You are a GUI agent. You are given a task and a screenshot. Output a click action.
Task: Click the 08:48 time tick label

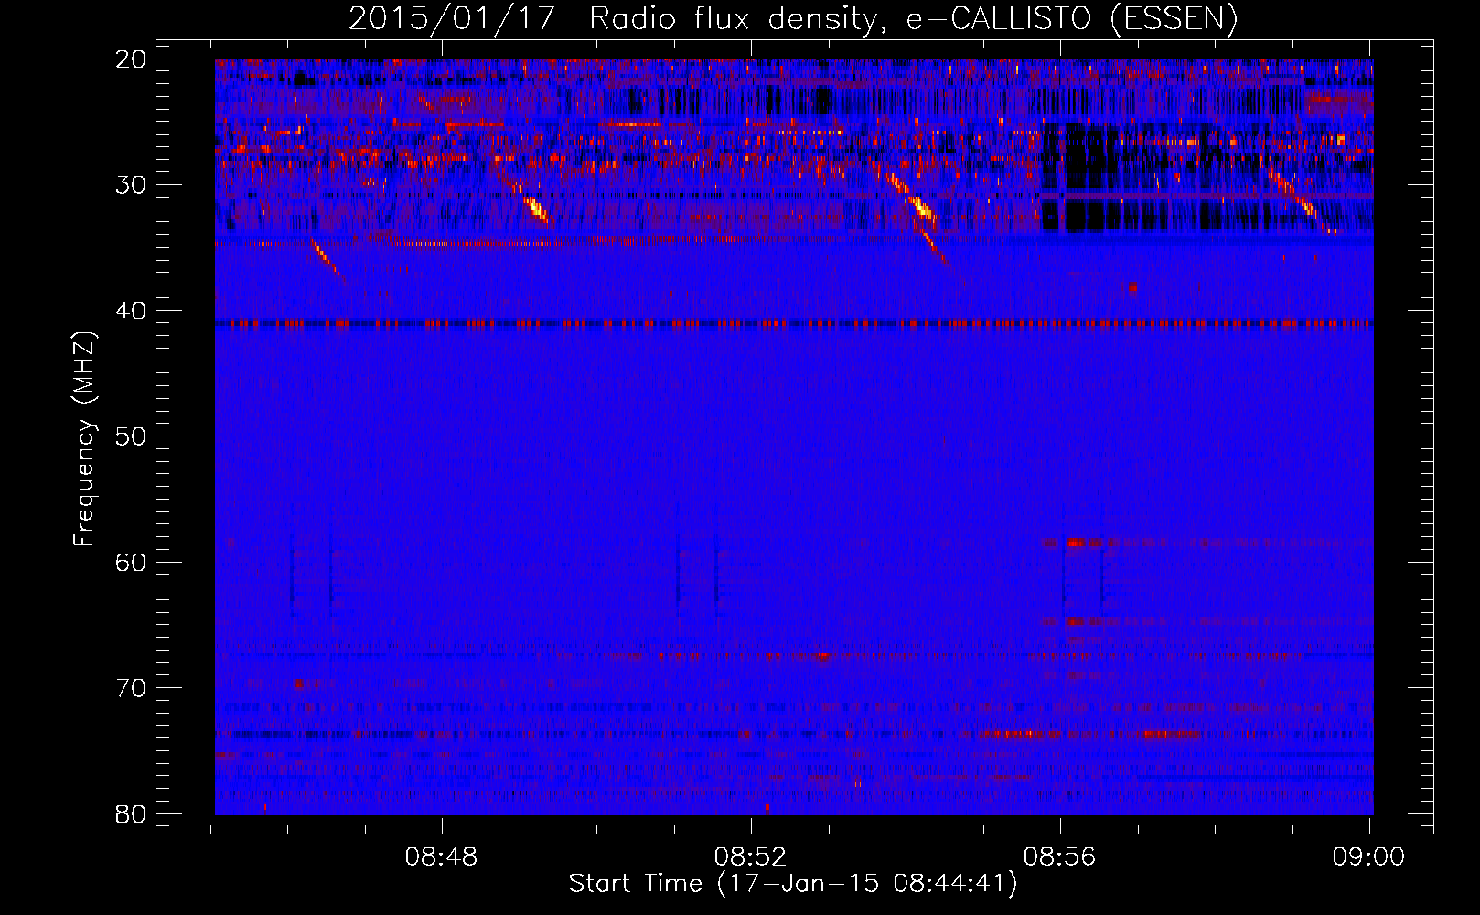point(442,857)
